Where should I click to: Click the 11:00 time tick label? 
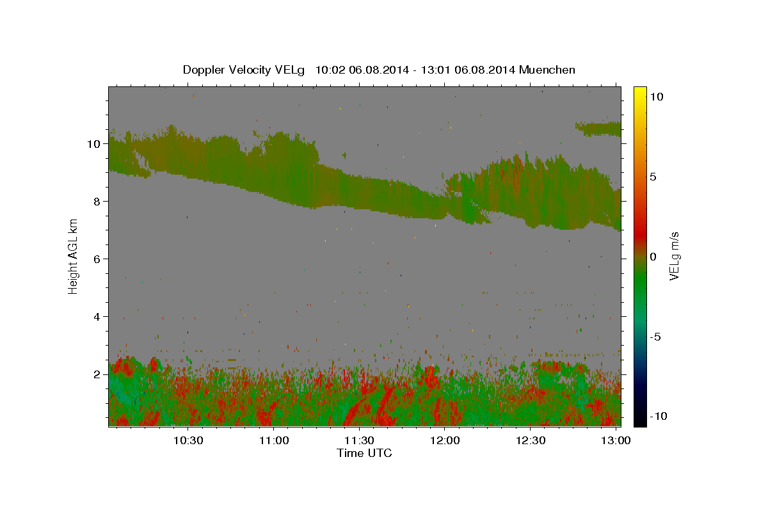pos(274,440)
